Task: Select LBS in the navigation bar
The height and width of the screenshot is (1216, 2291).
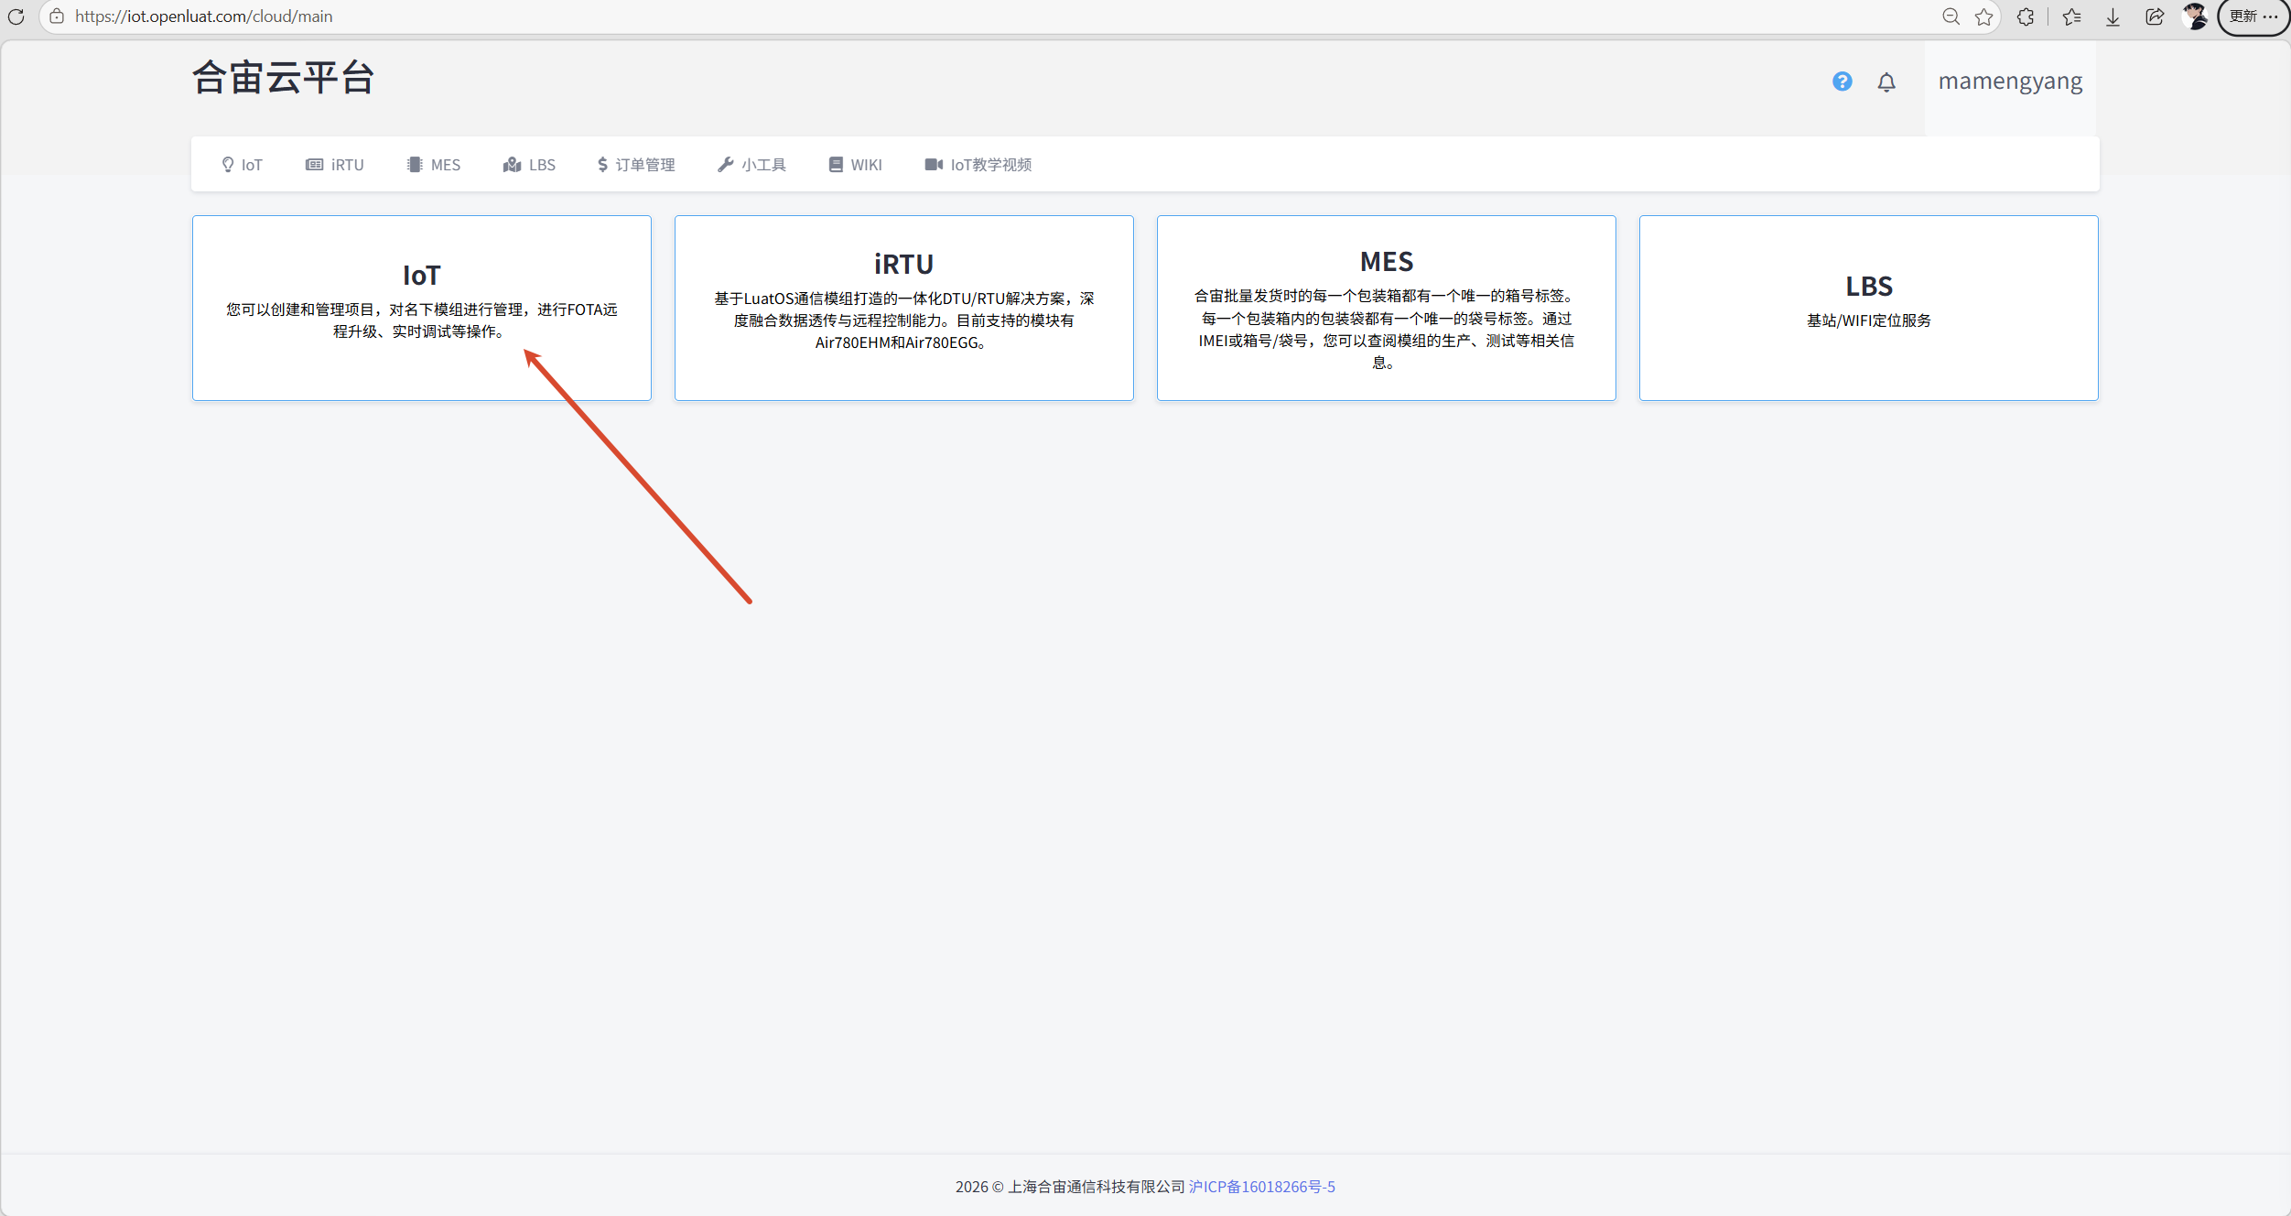Action: coord(529,165)
